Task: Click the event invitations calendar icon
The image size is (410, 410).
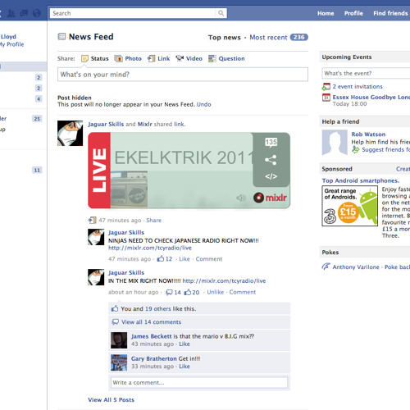Action: [x=326, y=87]
